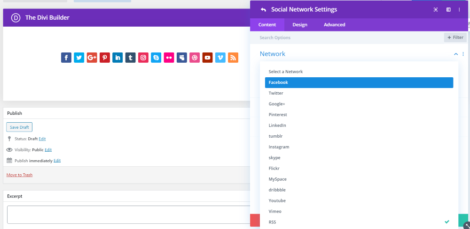Viewport: 470px width, 229px height.
Task: Edit the post Status
Action: pyautogui.click(x=42, y=139)
